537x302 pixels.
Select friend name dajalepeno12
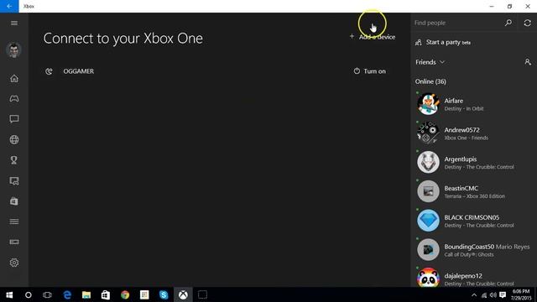(x=463, y=276)
